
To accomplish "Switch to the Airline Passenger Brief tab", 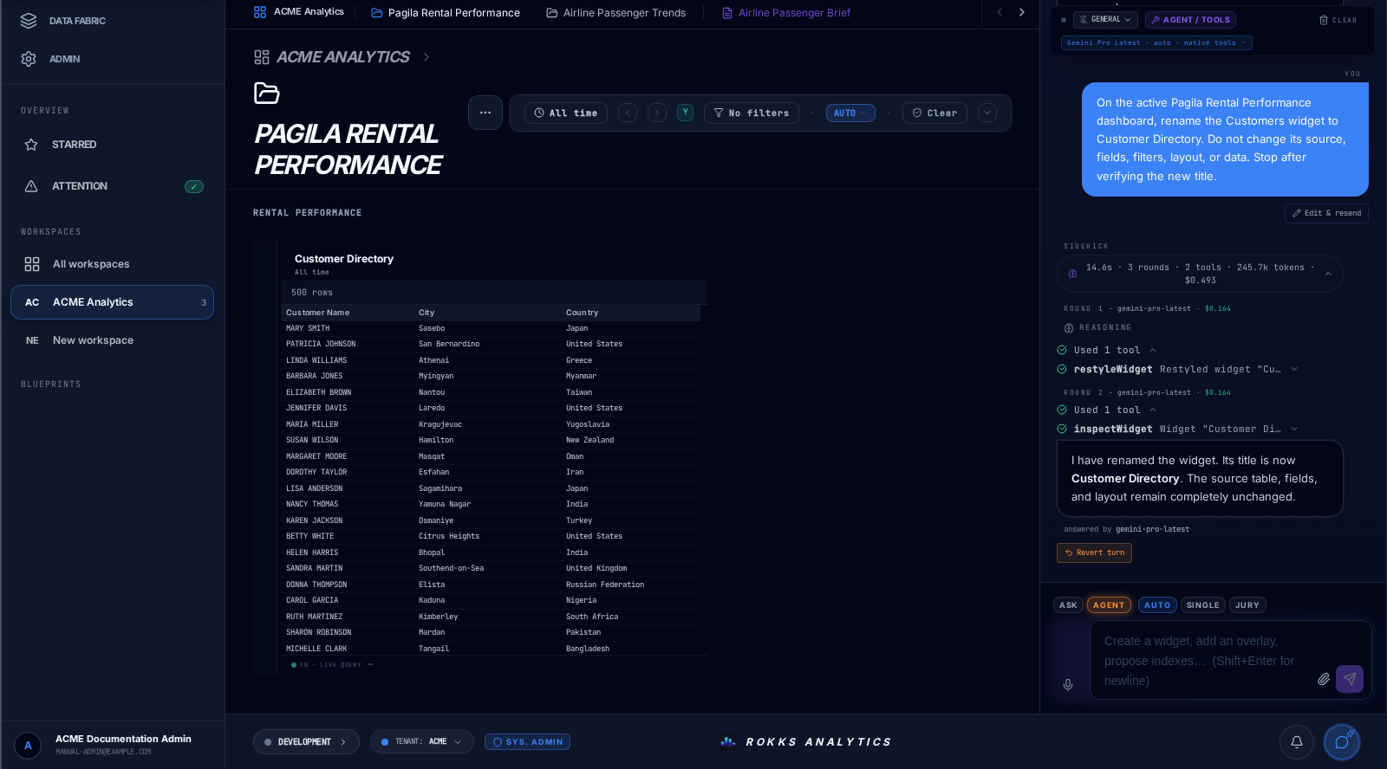I will (786, 13).
